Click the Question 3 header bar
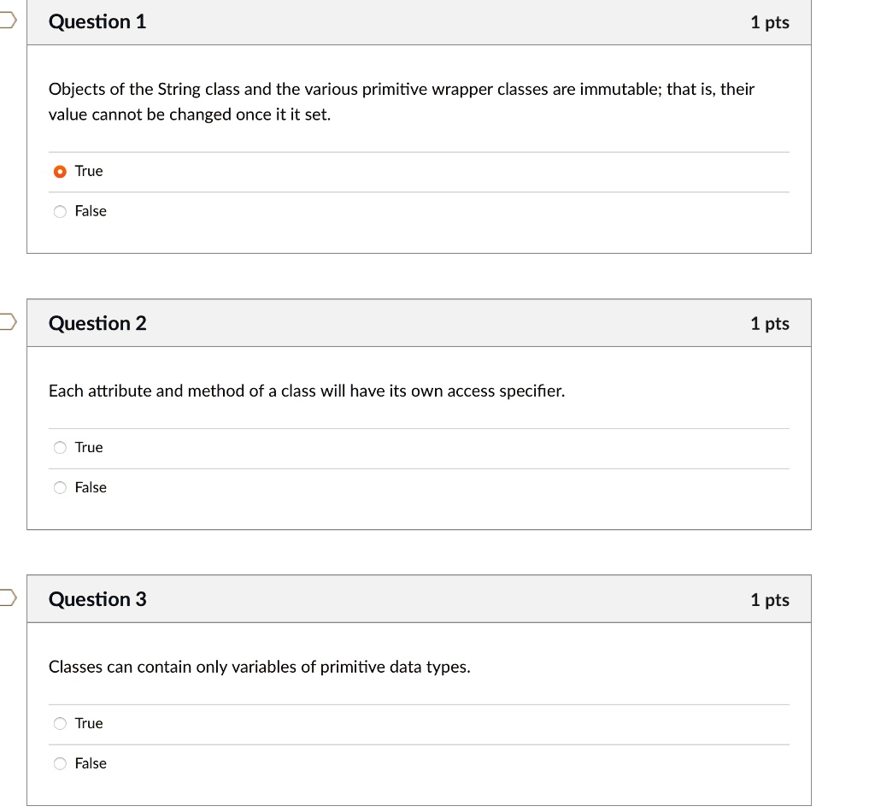 click(x=419, y=599)
